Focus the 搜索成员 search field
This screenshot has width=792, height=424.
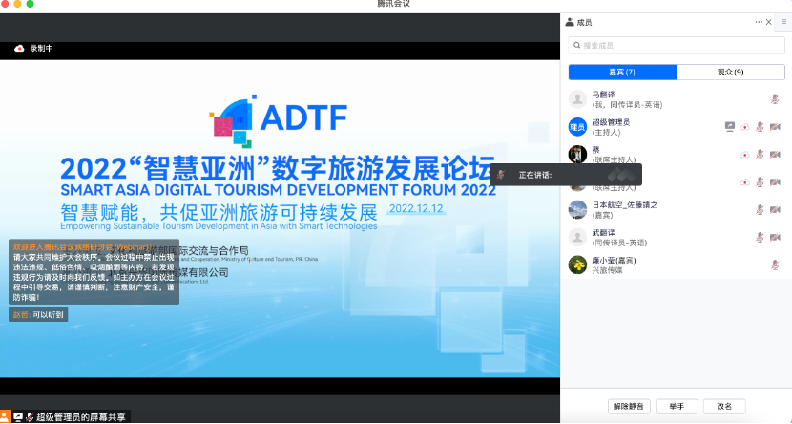click(677, 46)
